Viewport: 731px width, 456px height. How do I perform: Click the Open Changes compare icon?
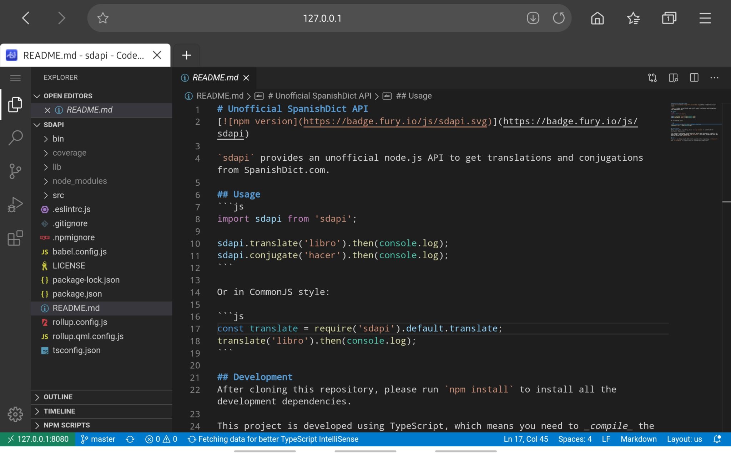coord(652,78)
